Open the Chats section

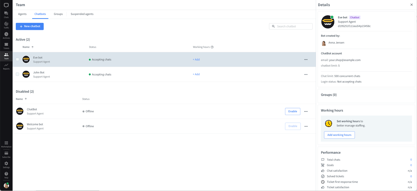point(6,15)
